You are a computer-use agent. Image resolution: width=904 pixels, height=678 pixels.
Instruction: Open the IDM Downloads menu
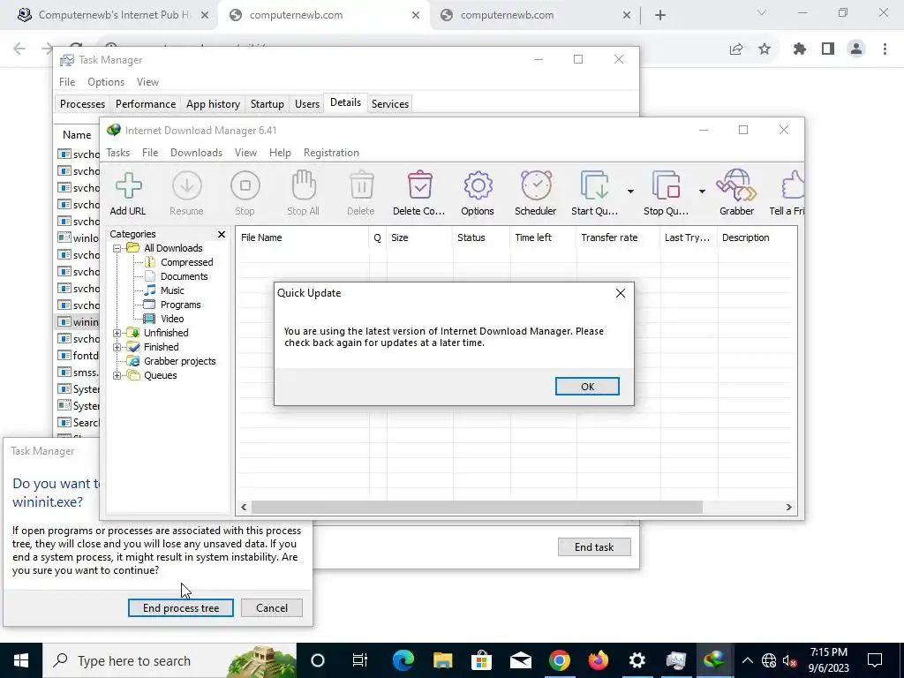[196, 153]
